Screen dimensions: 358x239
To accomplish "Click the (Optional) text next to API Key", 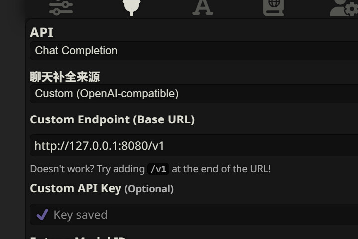I will coord(149,189).
